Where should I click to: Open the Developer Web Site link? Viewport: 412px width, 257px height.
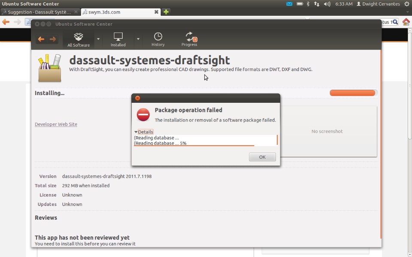coord(56,124)
